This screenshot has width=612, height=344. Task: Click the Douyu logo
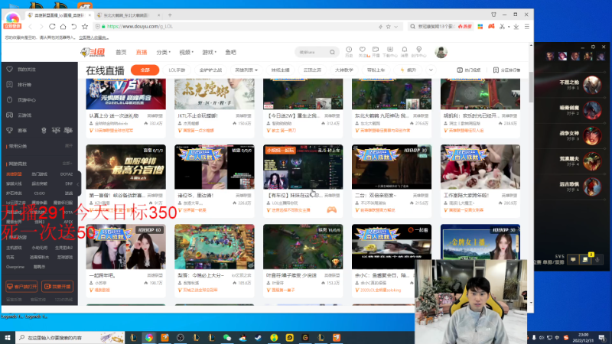[x=93, y=52]
